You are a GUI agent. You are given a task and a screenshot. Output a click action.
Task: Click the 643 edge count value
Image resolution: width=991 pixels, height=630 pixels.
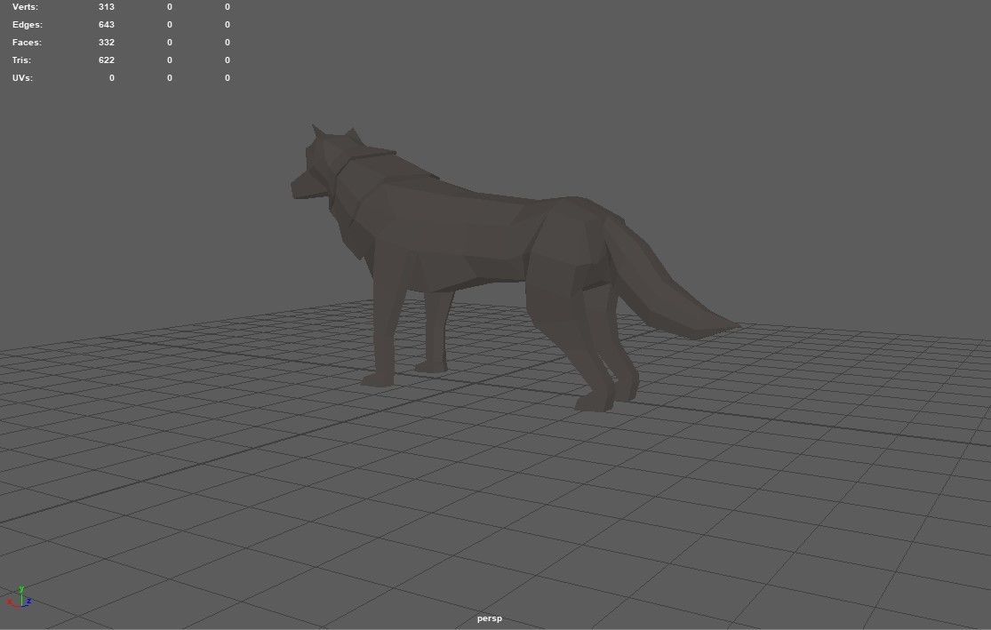click(x=106, y=25)
